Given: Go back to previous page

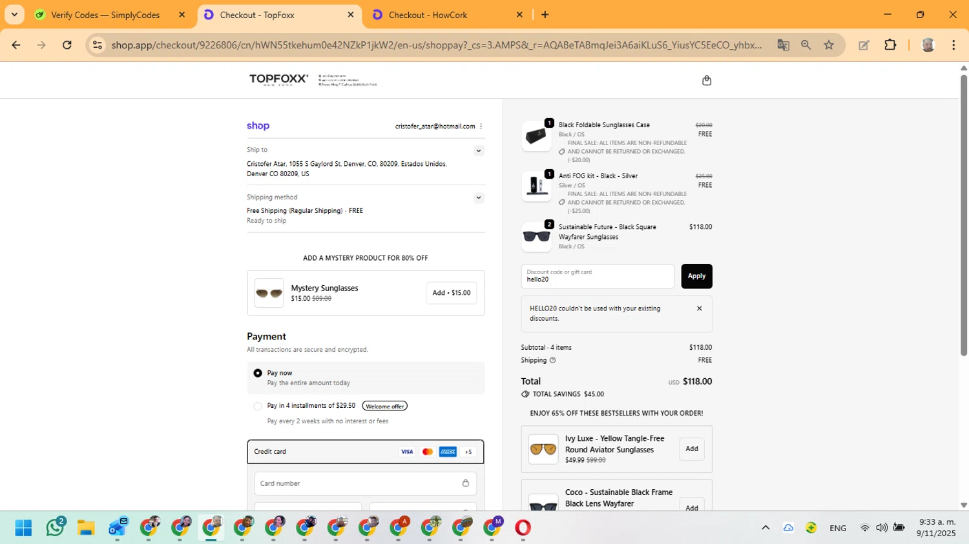Looking at the screenshot, I should coord(16,45).
